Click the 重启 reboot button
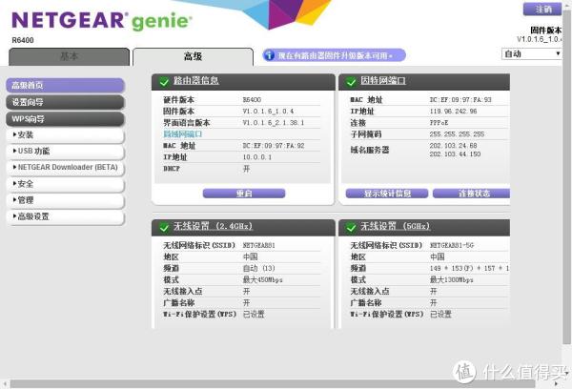 (x=244, y=194)
